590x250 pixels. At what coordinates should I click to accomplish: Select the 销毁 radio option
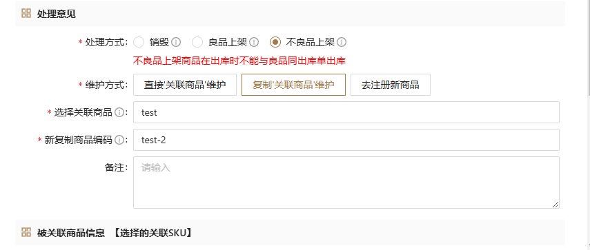139,42
